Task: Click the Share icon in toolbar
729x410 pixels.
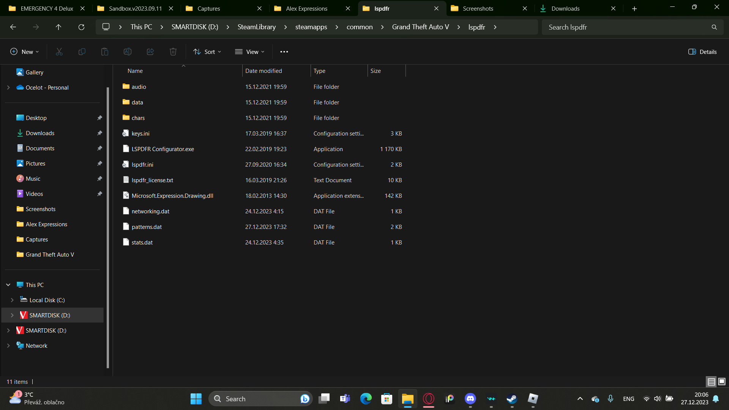Action: point(150,52)
